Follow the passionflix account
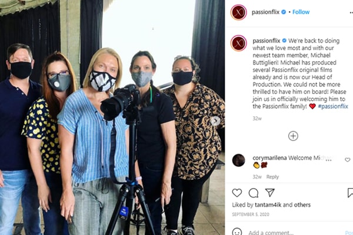Image resolution: width=353 pixels, height=235 pixels. (301, 12)
